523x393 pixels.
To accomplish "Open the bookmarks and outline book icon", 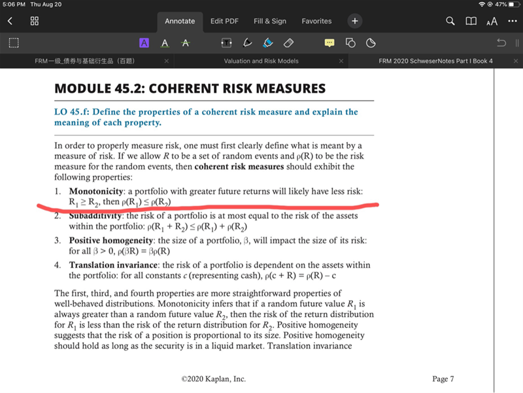I will (471, 22).
